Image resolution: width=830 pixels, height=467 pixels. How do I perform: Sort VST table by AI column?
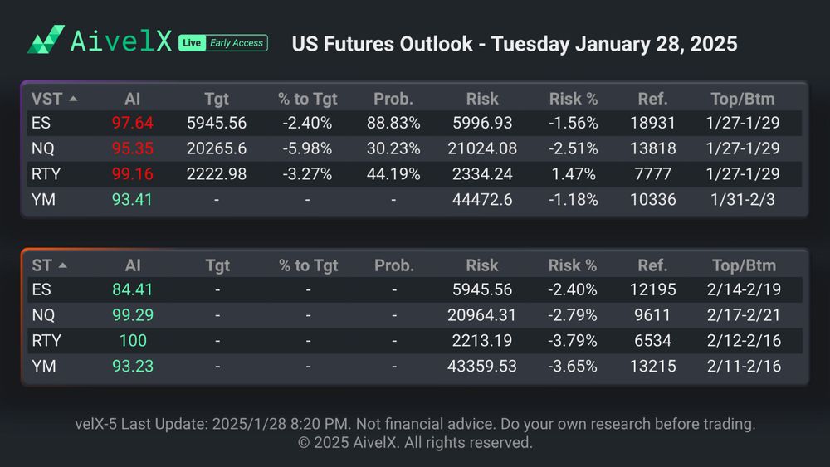[x=132, y=99]
